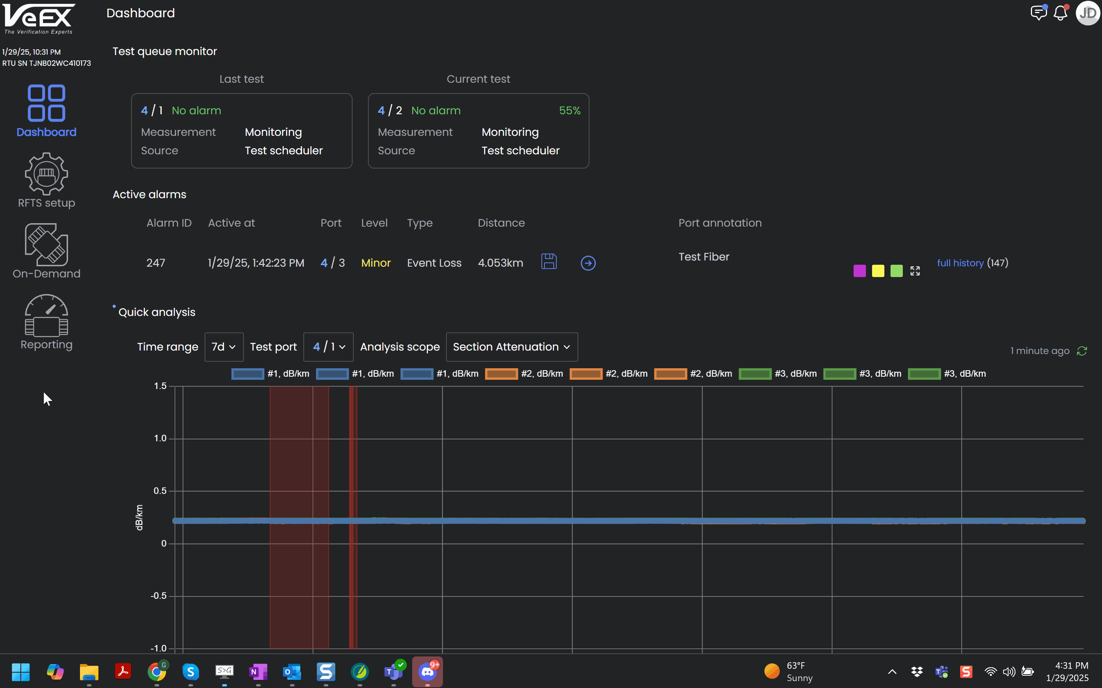The width and height of the screenshot is (1102, 688).
Task: Click the 4 / 3 port link in the alarm row
Action: coord(332,263)
